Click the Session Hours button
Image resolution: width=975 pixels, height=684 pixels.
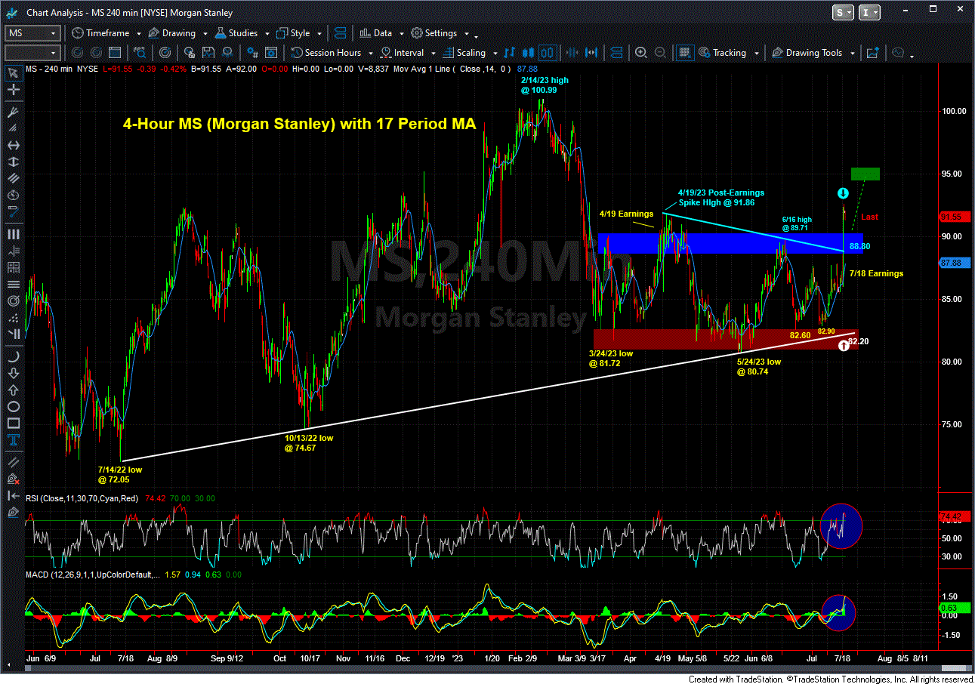click(x=326, y=53)
